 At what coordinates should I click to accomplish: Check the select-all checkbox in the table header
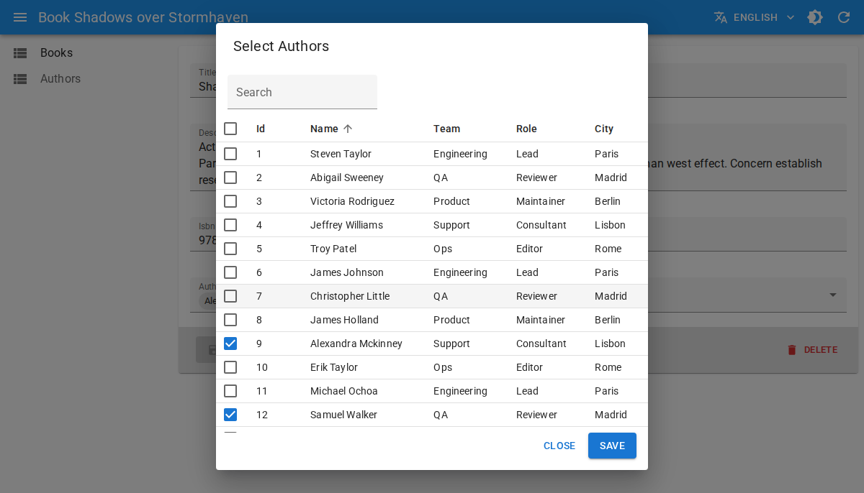(230, 129)
